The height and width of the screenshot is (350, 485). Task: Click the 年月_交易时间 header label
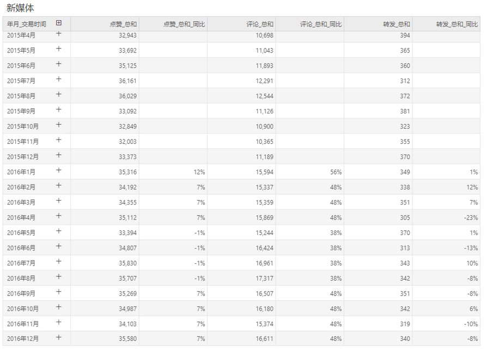(x=27, y=24)
